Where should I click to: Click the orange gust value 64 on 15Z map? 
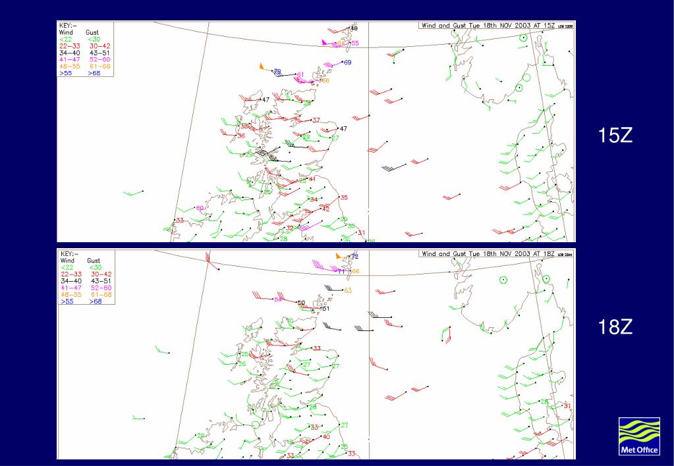(341, 43)
